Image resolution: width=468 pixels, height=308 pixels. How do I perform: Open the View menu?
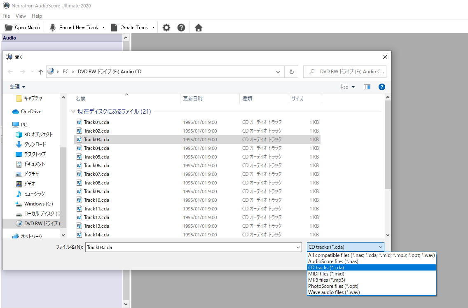21,16
